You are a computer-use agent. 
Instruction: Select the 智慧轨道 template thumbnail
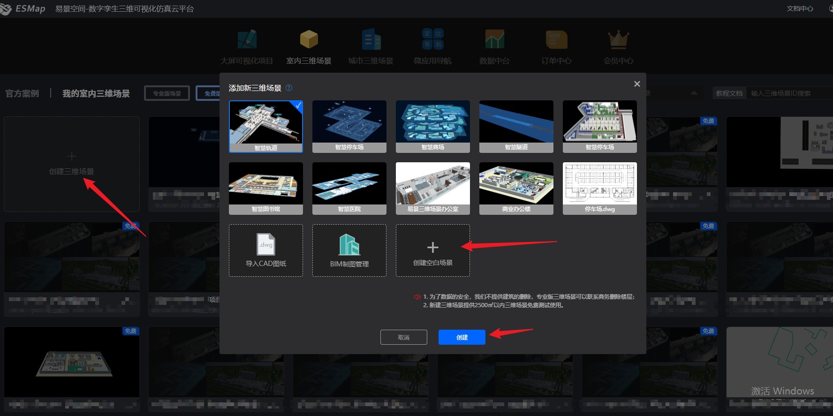tap(266, 127)
